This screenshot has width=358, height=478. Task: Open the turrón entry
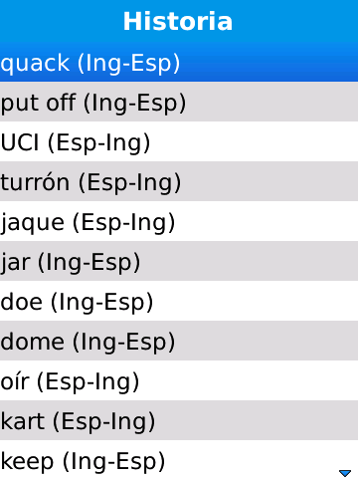coord(179,181)
